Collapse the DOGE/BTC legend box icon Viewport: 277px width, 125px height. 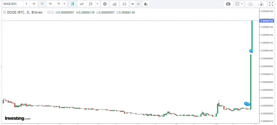[x=5, y=13]
